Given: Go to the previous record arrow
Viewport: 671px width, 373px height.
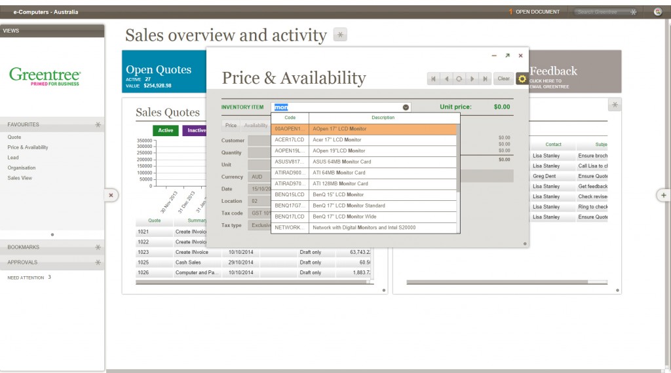Looking at the screenshot, I should [x=446, y=79].
